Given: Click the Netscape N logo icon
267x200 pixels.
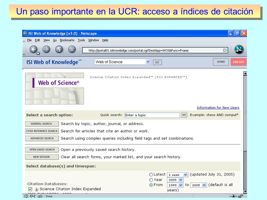Looking at the screenshot, I should click(x=239, y=49).
